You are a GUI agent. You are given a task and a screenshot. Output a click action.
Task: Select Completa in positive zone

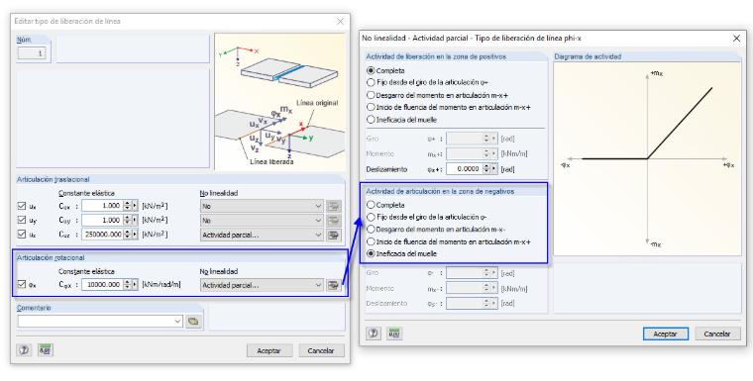(371, 70)
